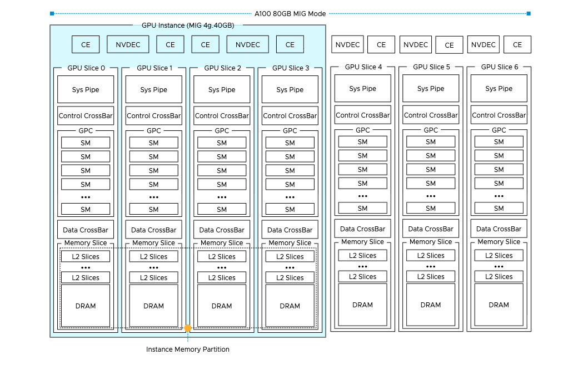This screenshot has height=365, width=583.
Task: Click Memory Slice label of GPU Slice 0
Action: point(86,242)
